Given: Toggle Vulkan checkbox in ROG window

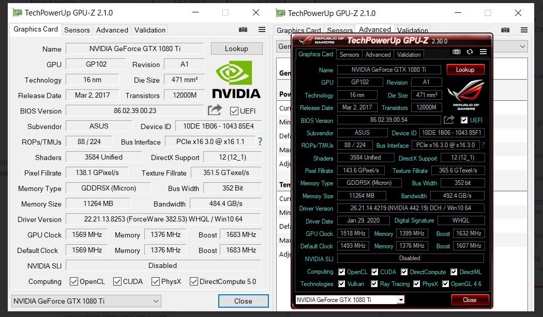Looking at the screenshot, I should click(341, 284).
